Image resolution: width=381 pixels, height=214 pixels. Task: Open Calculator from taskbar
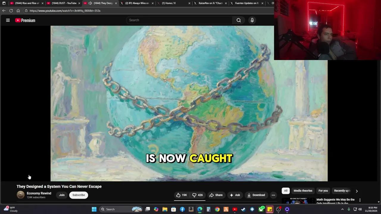209,209
